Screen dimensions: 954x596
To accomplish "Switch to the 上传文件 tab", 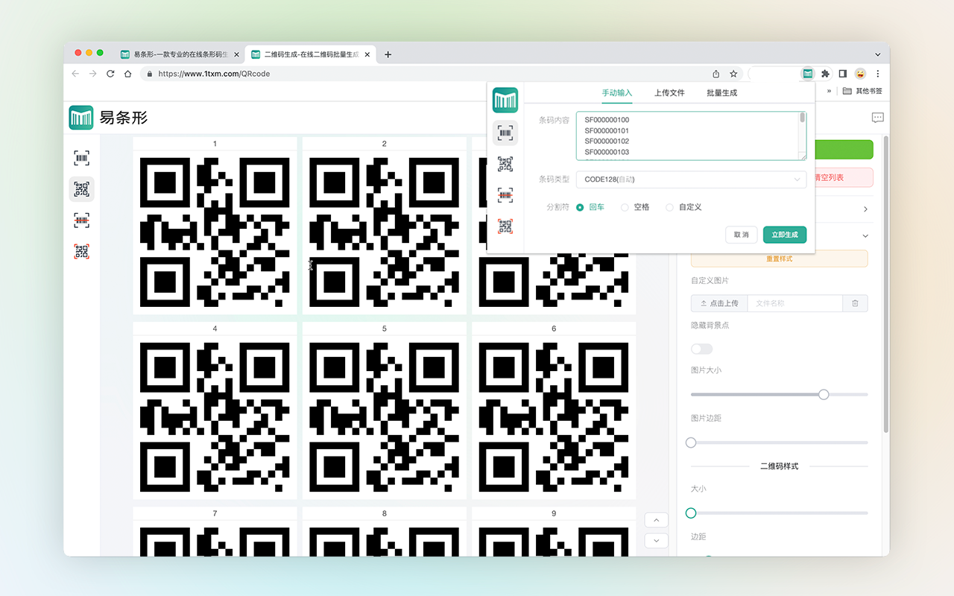I will [669, 93].
